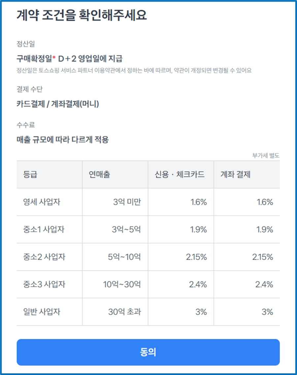Image resolution: width=297 pixels, height=375 pixels.
Task: Select the 등급 column header
Action: coord(30,174)
